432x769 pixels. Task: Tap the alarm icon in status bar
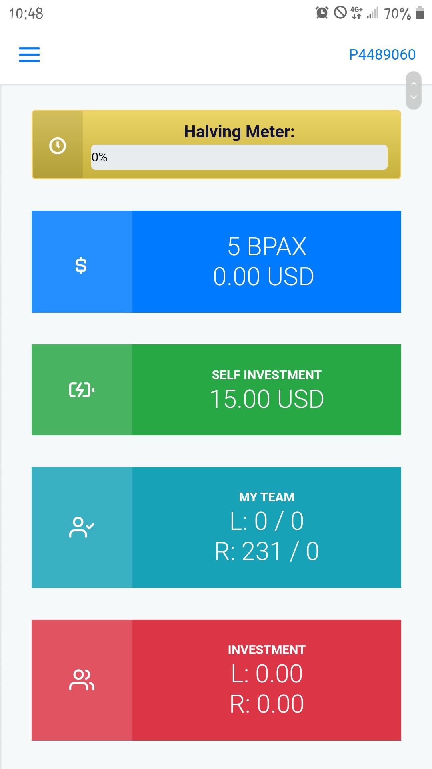(x=322, y=13)
